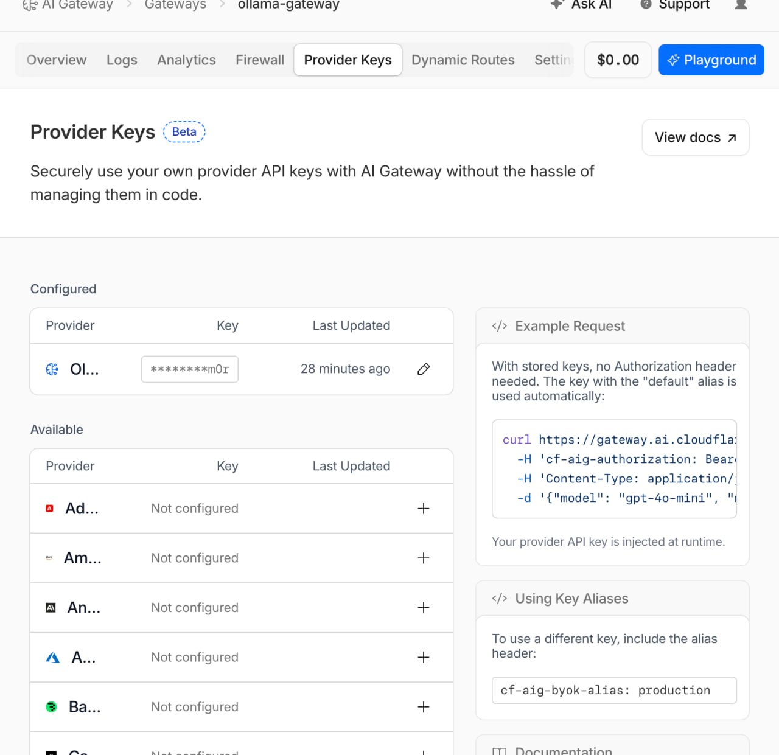Go to the Gateways breadcrumb
Screen dimensions: 779x755
(x=175, y=5)
